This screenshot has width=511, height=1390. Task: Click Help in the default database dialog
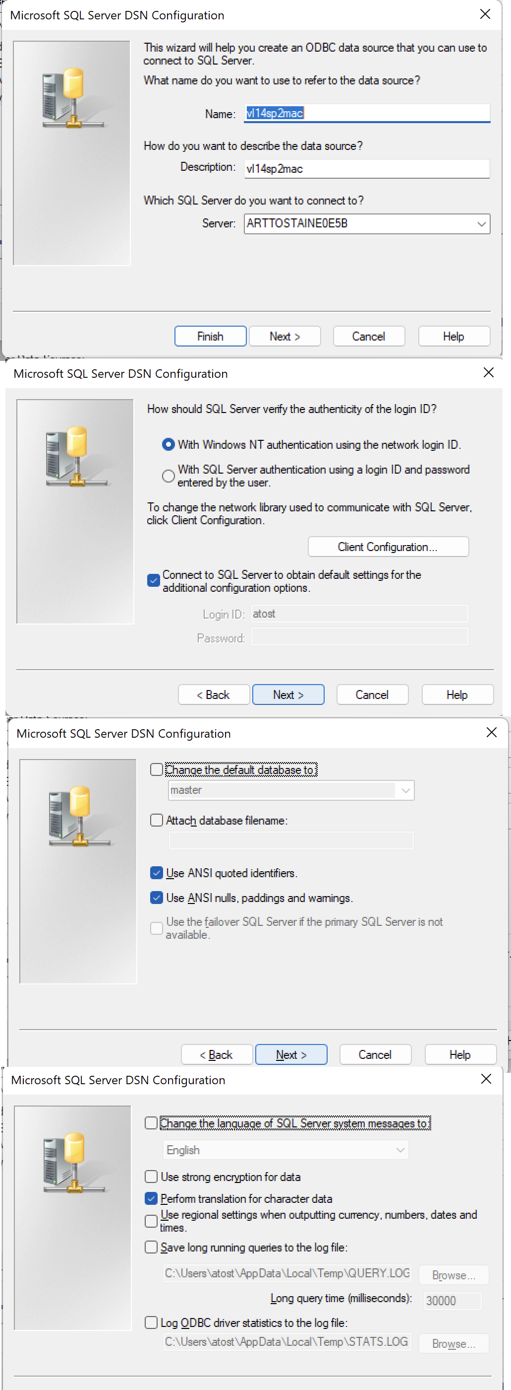pos(460,1054)
